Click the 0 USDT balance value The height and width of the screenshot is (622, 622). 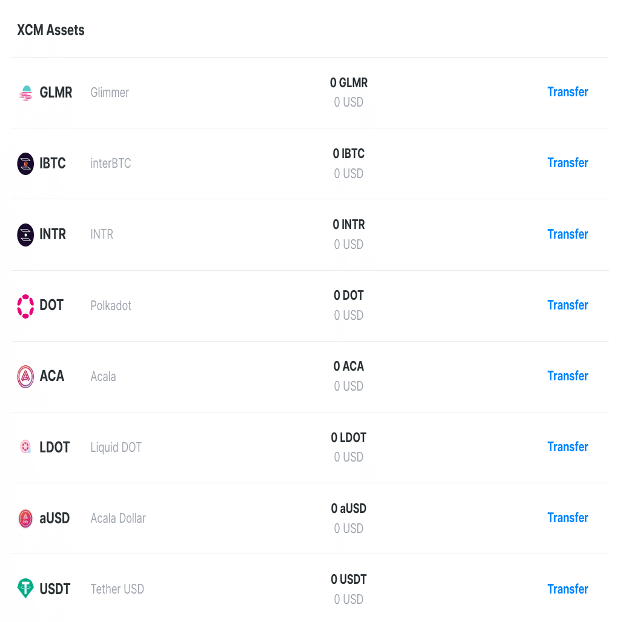click(x=349, y=580)
